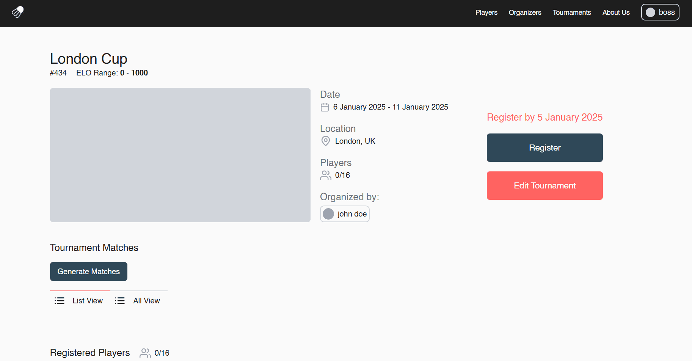This screenshot has height=361, width=692.
Task: Click the players count icon showing 0/16
Action: [x=325, y=175]
